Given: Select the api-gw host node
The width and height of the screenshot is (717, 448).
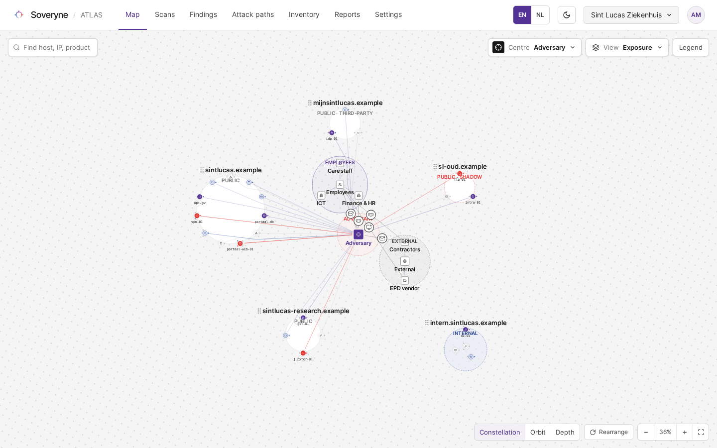Looking at the screenshot, I should [200, 197].
